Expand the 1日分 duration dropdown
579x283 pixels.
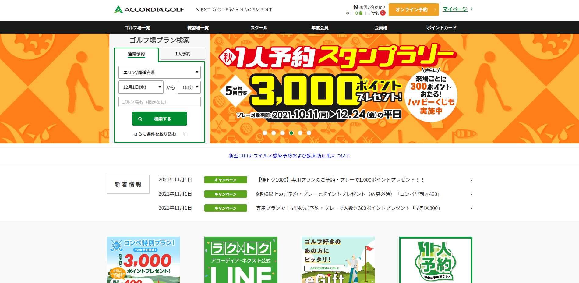pyautogui.click(x=189, y=87)
